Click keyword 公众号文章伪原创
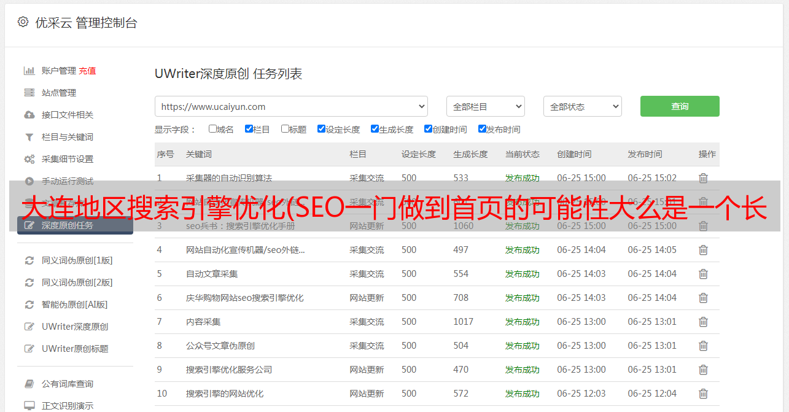789x412 pixels. (x=220, y=346)
